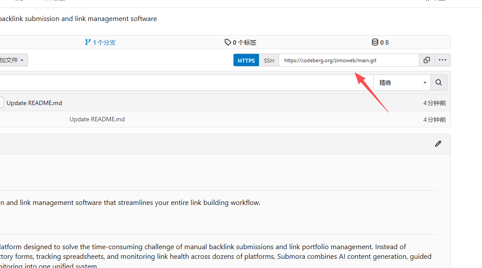Image resolution: width=482 pixels, height=268 pixels.
Task: Click the repository size database icon
Action: point(375,42)
